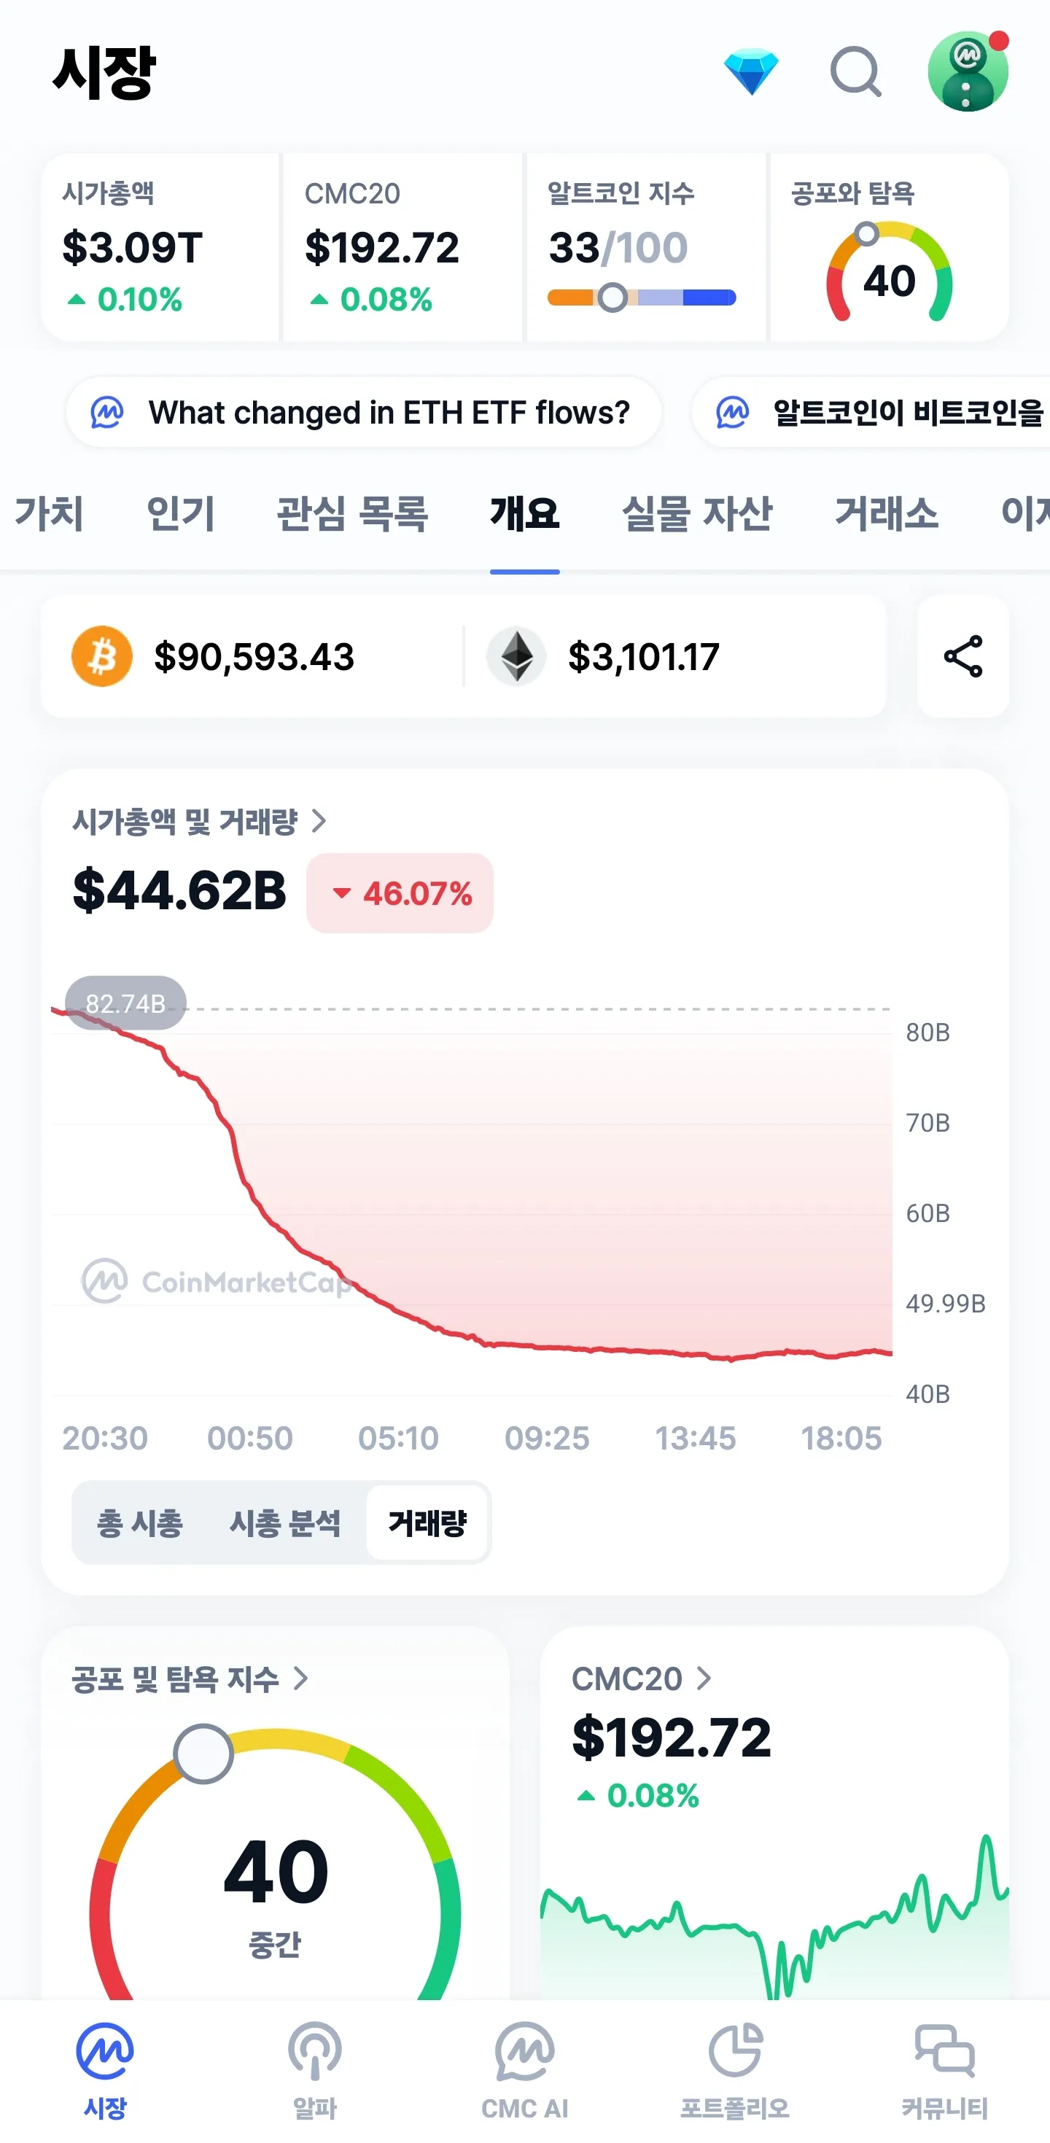
Task: Switch chart to 총 시총 view
Action: 140,1523
